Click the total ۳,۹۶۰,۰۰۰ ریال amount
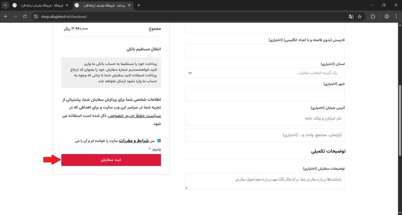 tap(76, 29)
